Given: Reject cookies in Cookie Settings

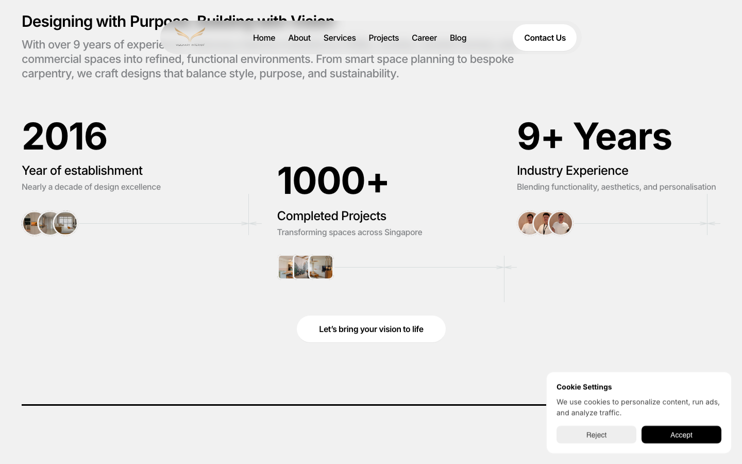Looking at the screenshot, I should tap(596, 435).
